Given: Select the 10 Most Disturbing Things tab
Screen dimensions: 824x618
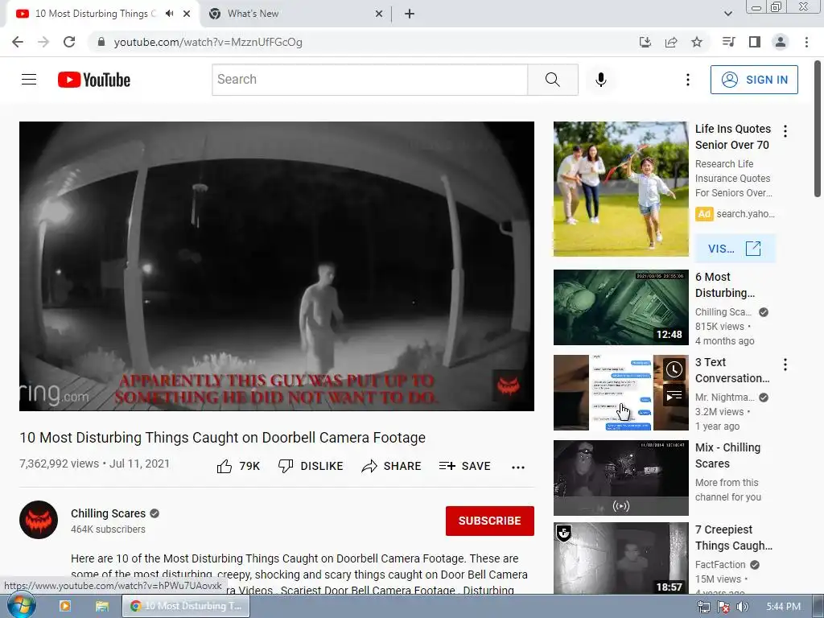Looking at the screenshot, I should pyautogui.click(x=96, y=14).
